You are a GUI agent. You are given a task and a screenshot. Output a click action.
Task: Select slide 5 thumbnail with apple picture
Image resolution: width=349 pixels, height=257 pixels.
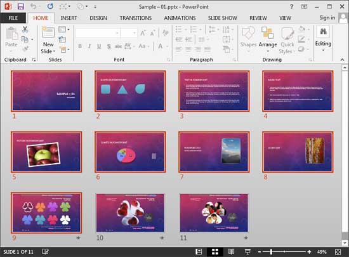[x=46, y=152]
